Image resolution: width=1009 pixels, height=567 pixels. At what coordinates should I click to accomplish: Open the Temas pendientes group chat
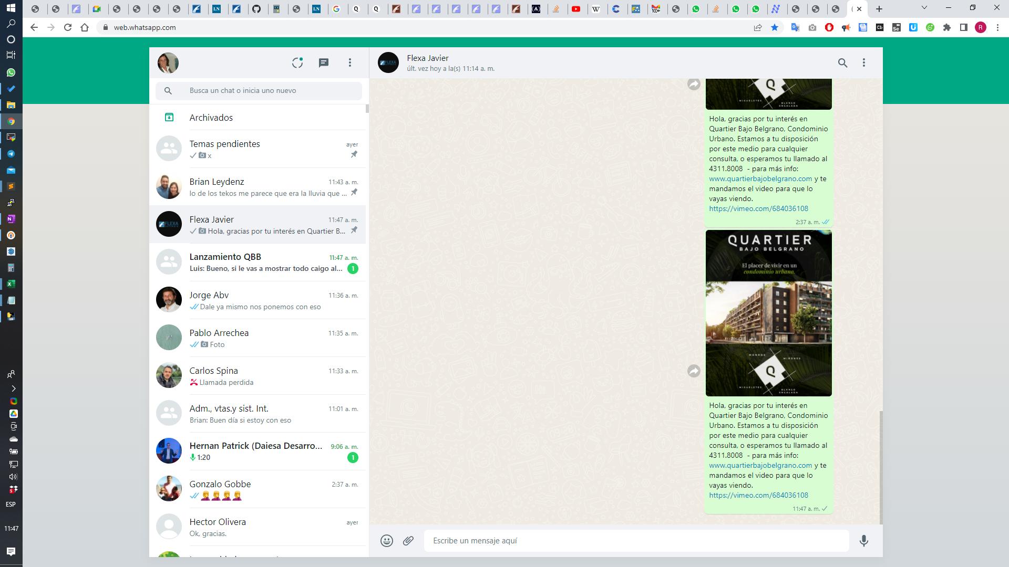pos(258,149)
